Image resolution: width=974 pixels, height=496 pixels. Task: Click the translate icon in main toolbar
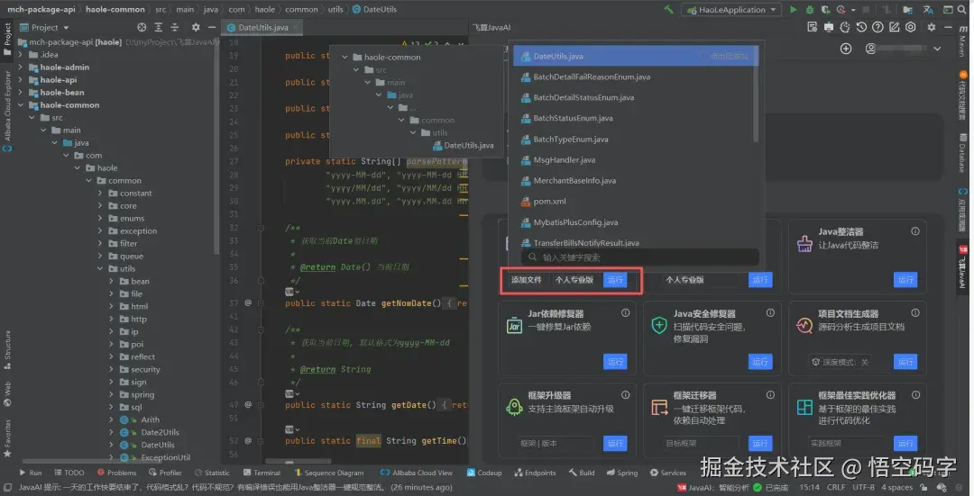(x=928, y=9)
